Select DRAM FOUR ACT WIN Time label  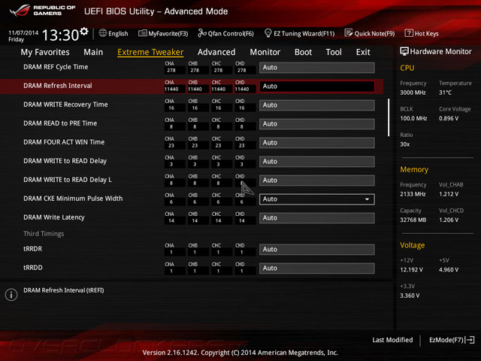tap(64, 142)
